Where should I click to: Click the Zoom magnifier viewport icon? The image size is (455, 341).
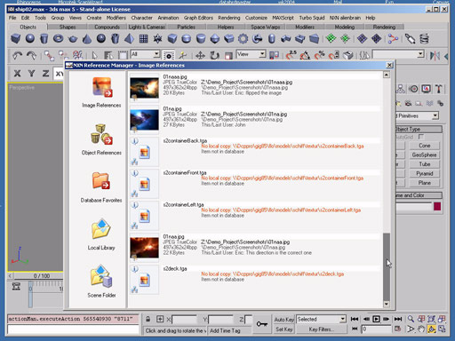coord(411,319)
